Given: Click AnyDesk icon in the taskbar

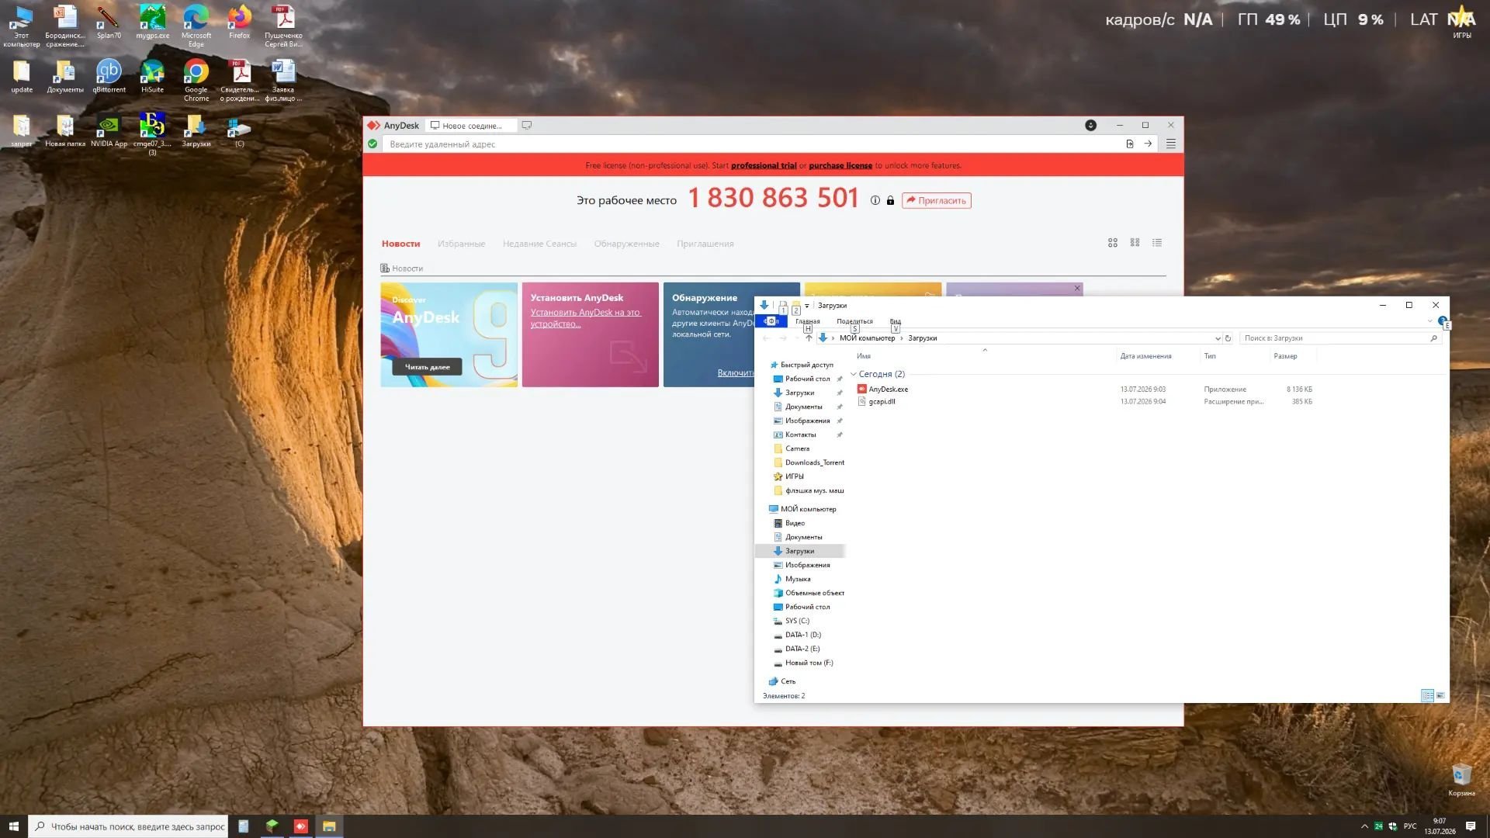Looking at the screenshot, I should [x=300, y=826].
